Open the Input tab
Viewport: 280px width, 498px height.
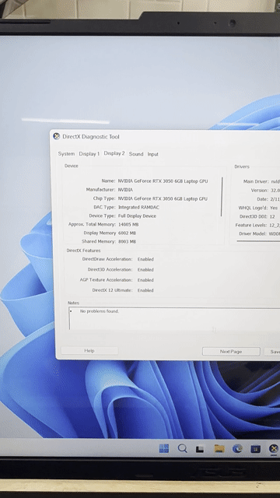pos(152,154)
